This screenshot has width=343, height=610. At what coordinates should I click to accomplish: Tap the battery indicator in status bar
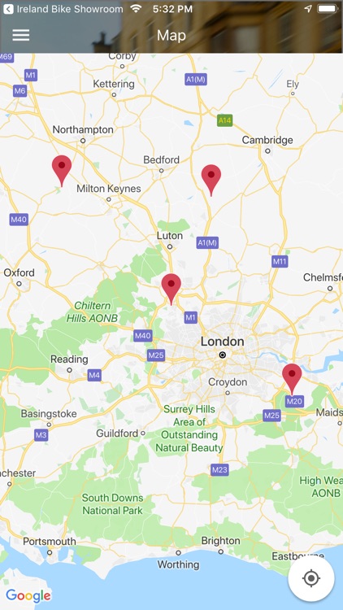[327, 9]
